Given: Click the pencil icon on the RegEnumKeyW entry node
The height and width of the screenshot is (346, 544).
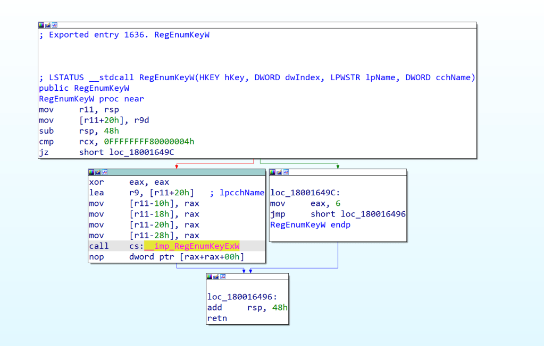Looking at the screenshot, I should coord(48,25).
